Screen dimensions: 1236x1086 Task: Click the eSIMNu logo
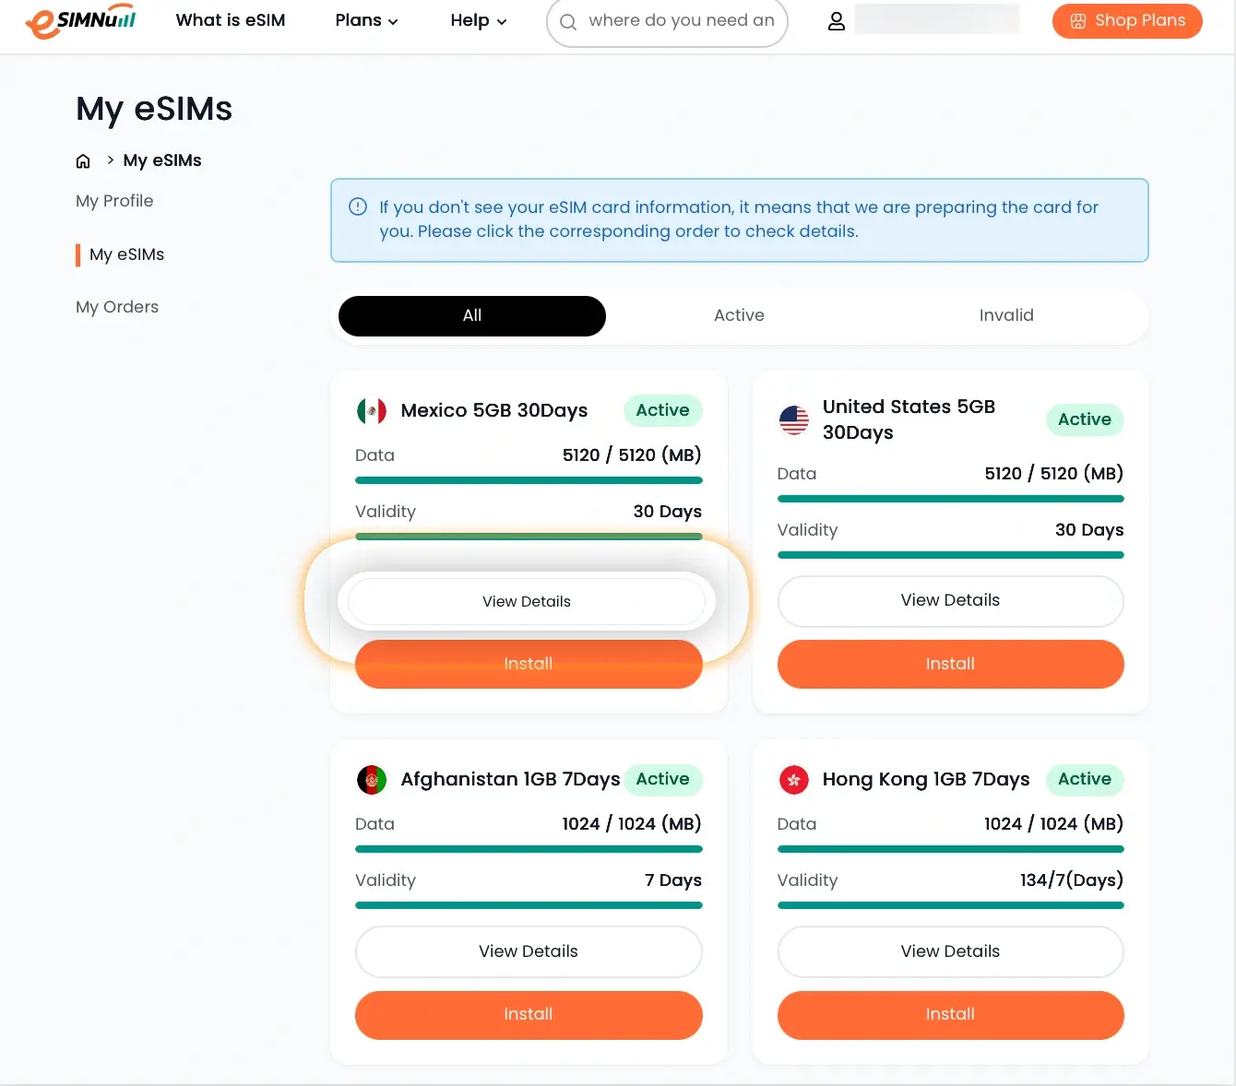[x=80, y=21]
